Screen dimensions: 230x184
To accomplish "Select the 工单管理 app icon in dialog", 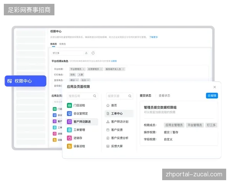I will [x=69, y=130].
